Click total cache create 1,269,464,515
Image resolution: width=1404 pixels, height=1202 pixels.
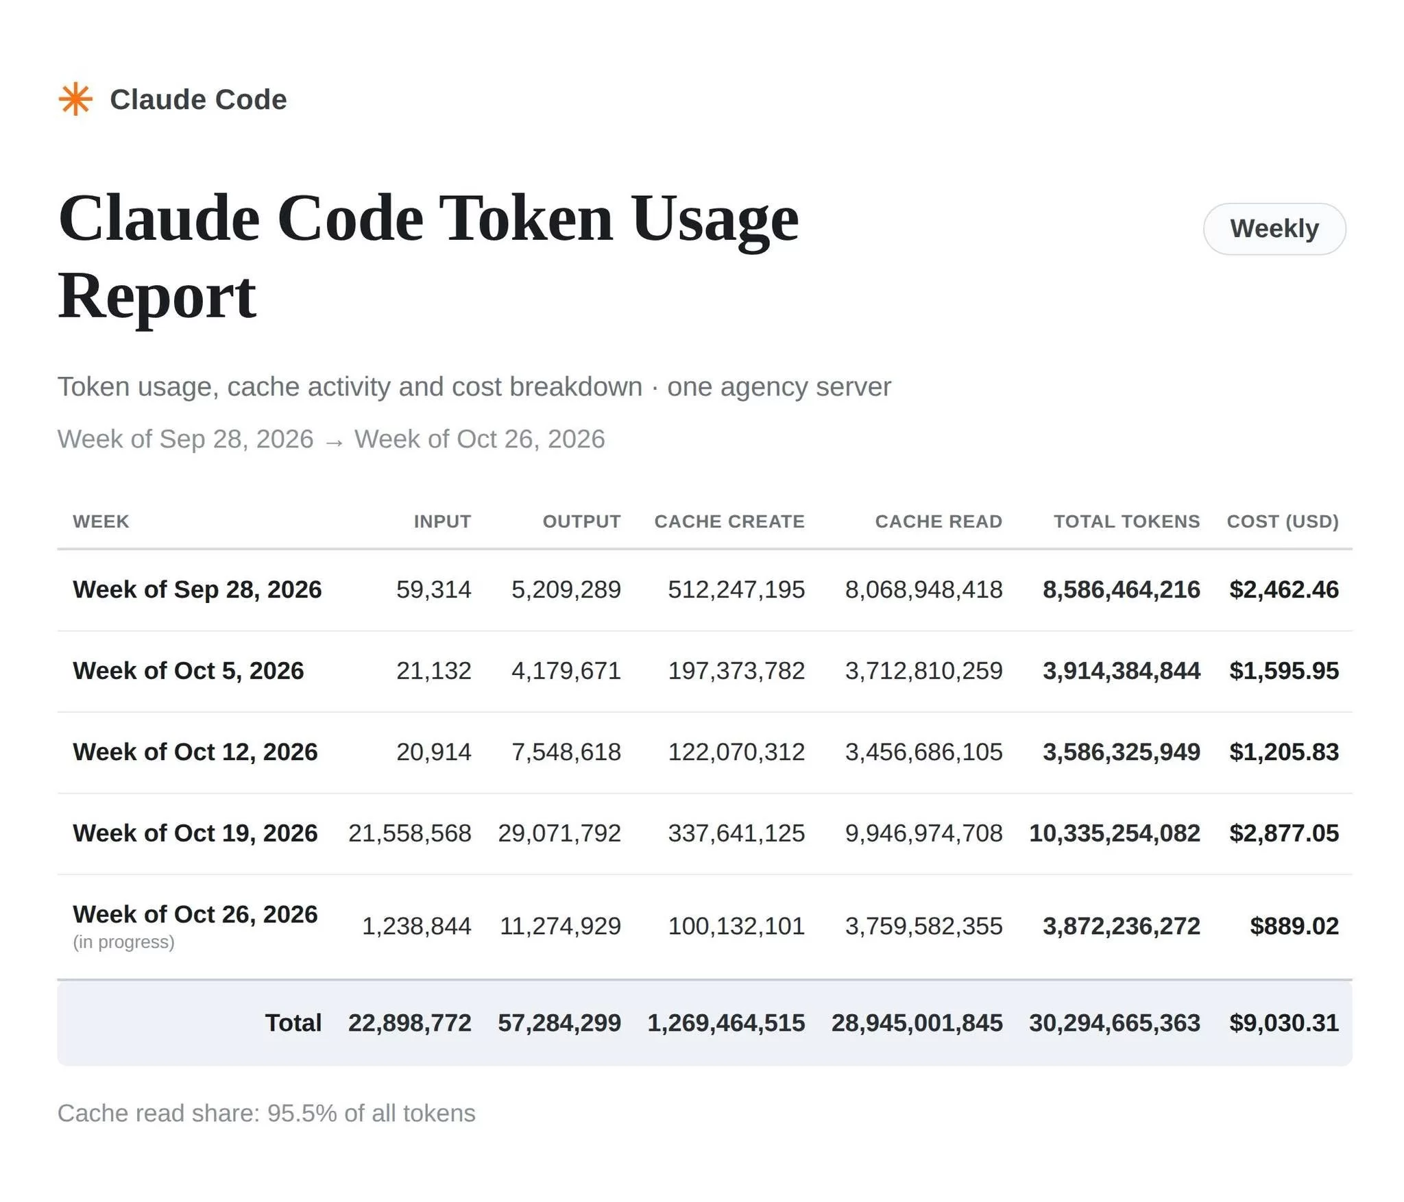point(726,1022)
